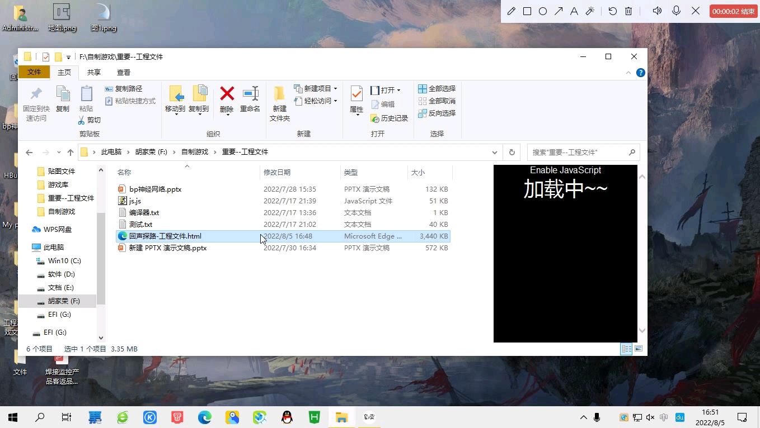
Task: Select the rectangle annotation tool
Action: [527, 11]
